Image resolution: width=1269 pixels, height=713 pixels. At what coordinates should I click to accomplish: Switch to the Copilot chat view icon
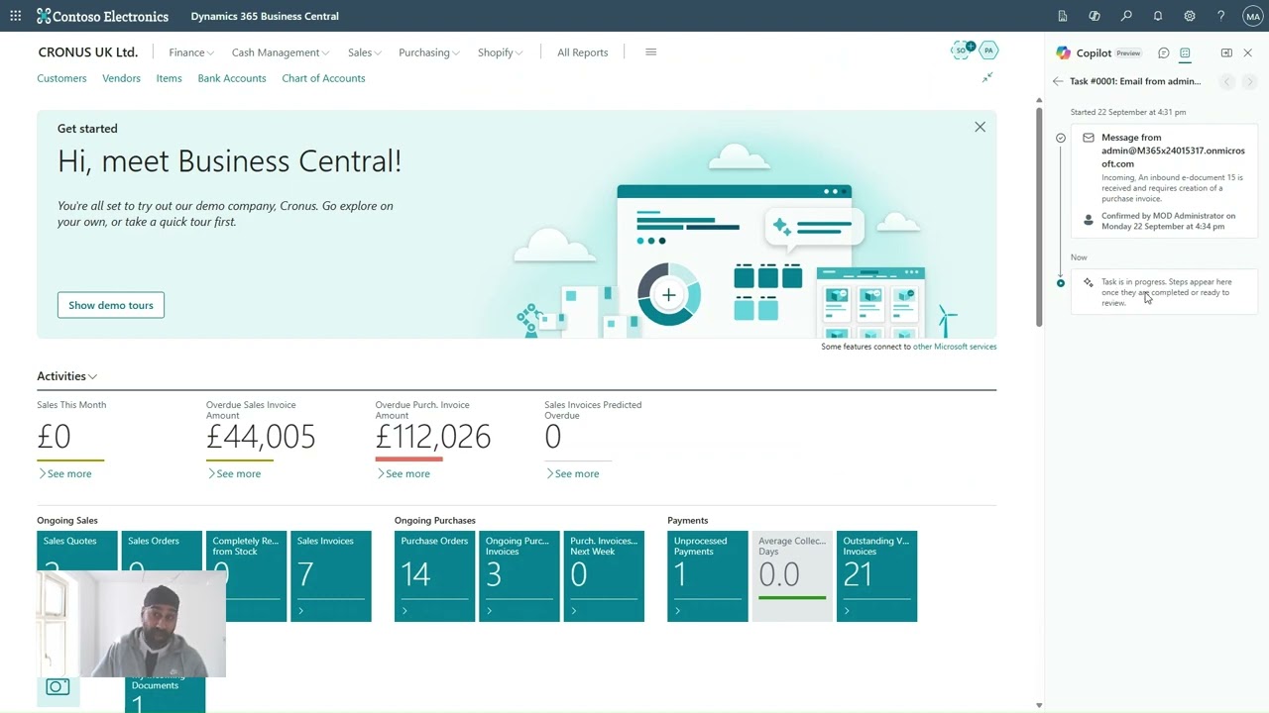tap(1164, 52)
